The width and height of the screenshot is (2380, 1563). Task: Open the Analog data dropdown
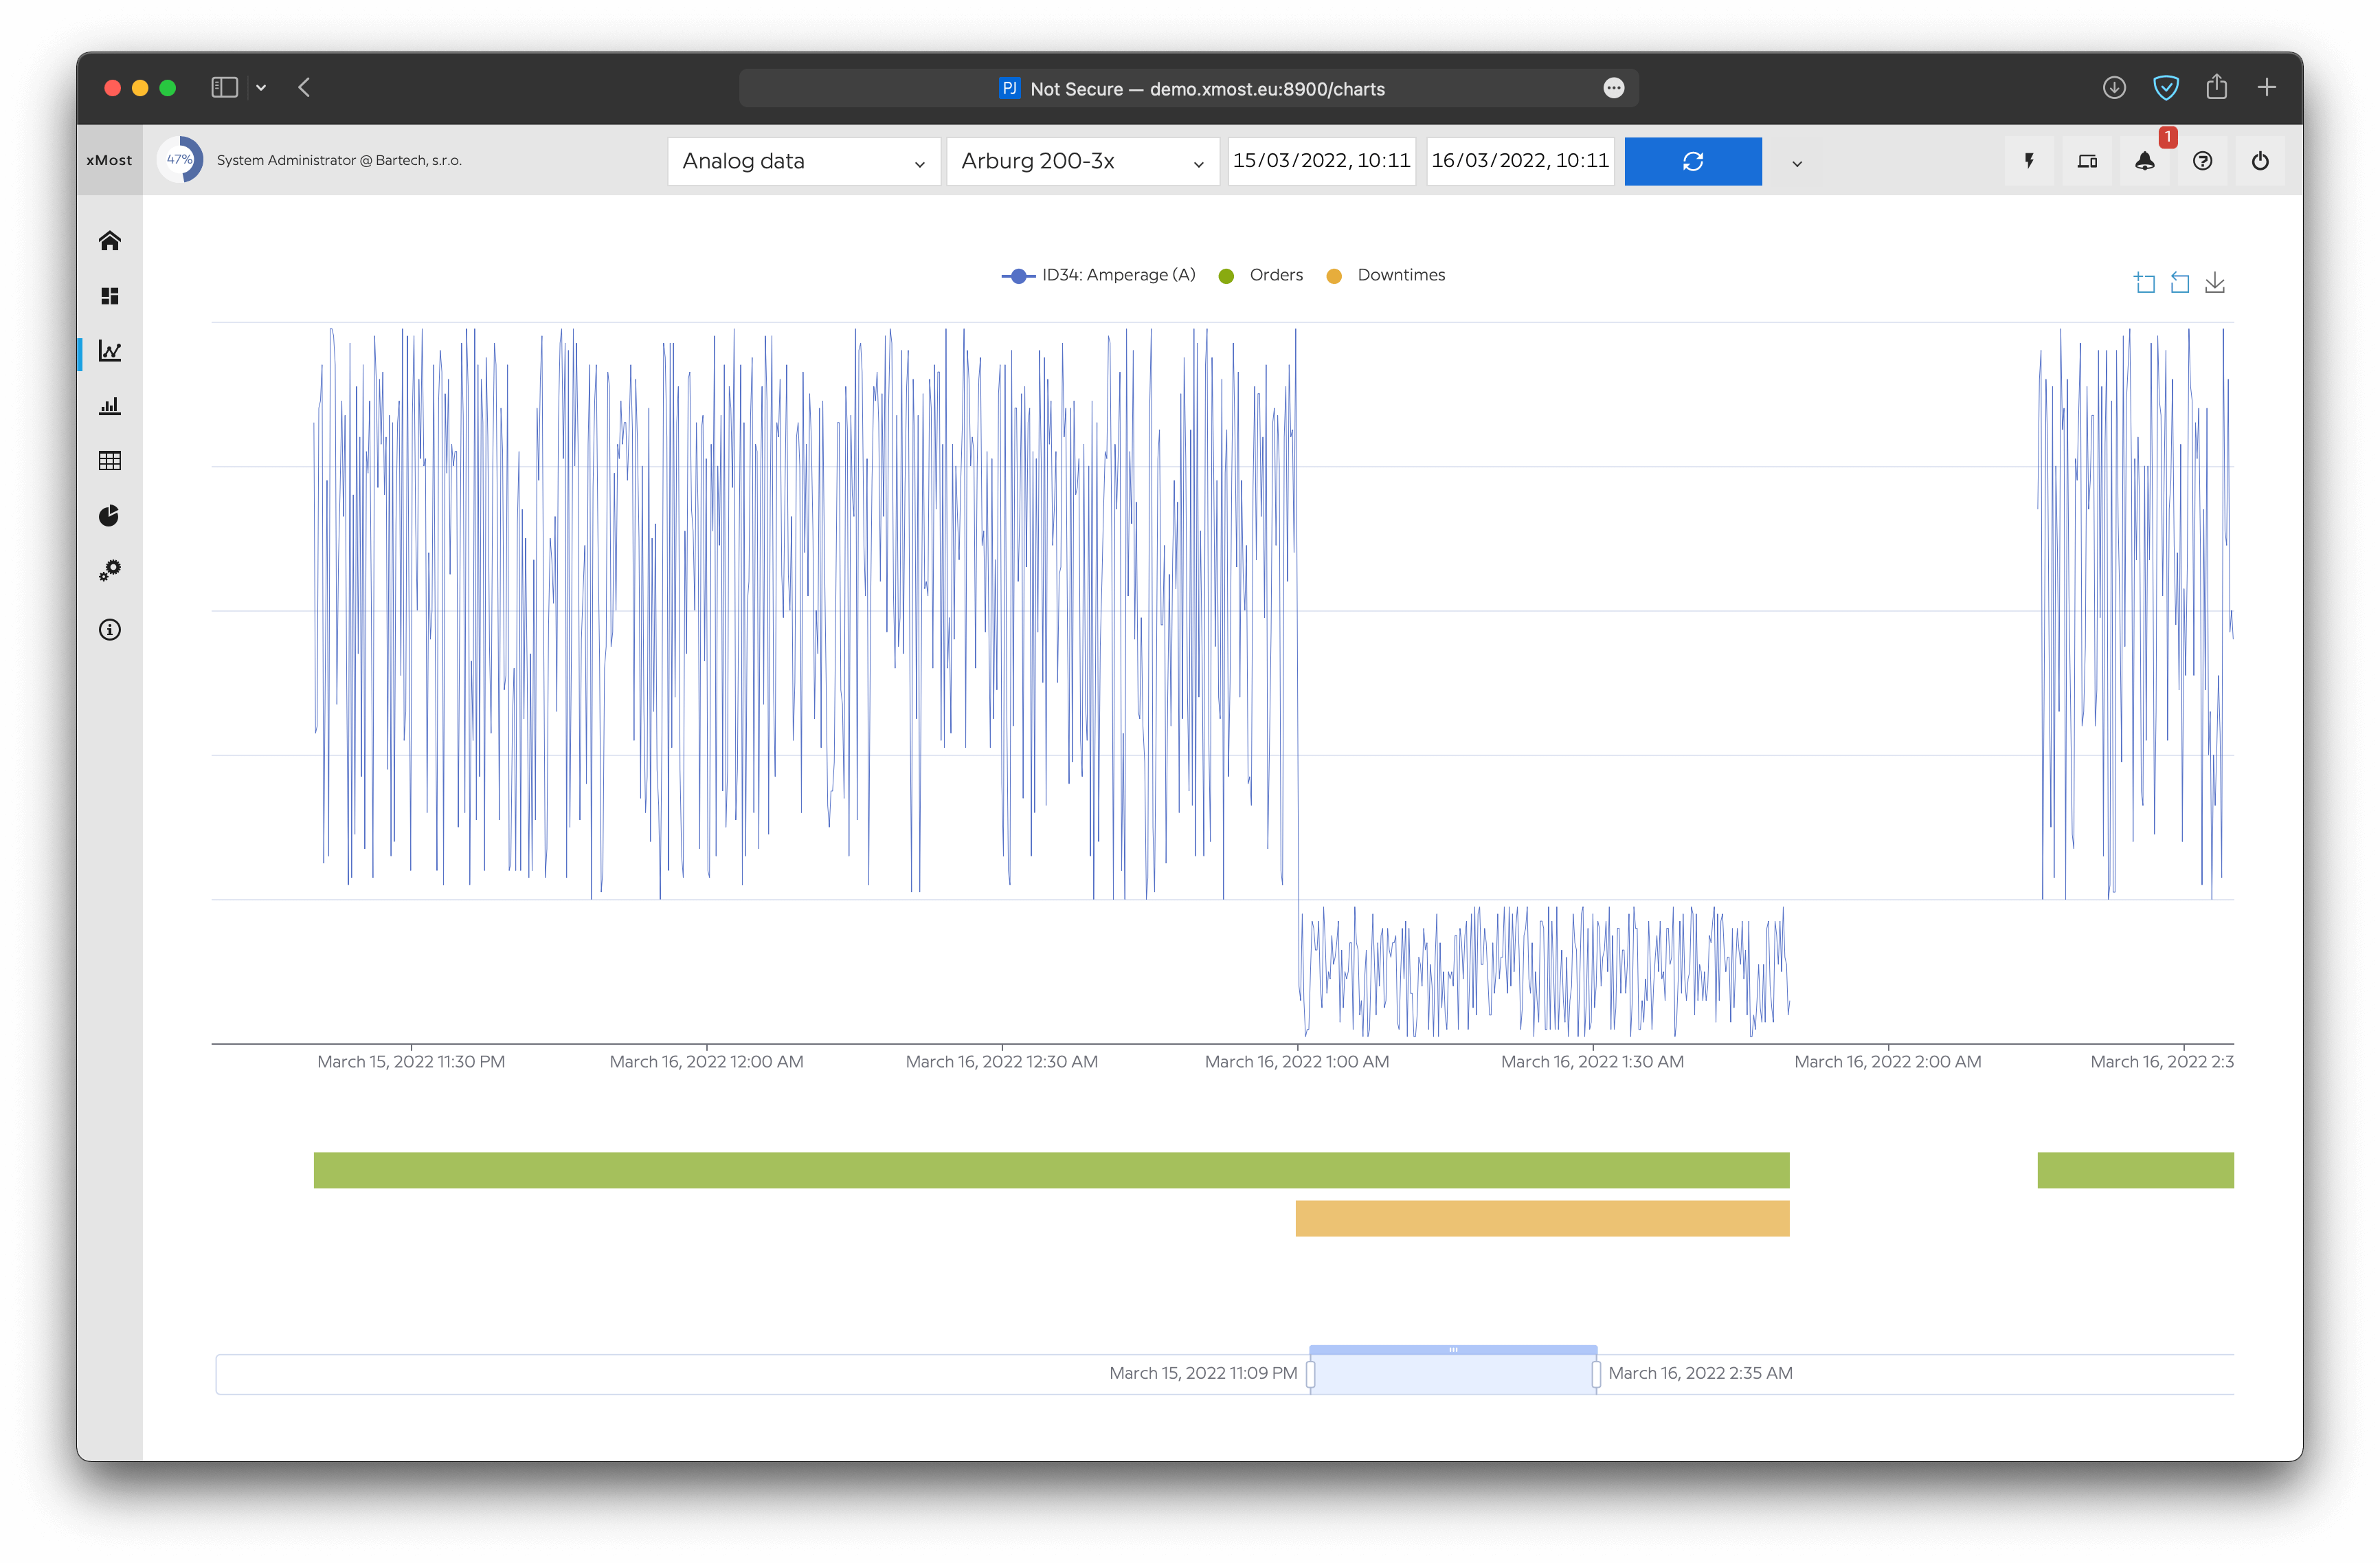coord(803,161)
